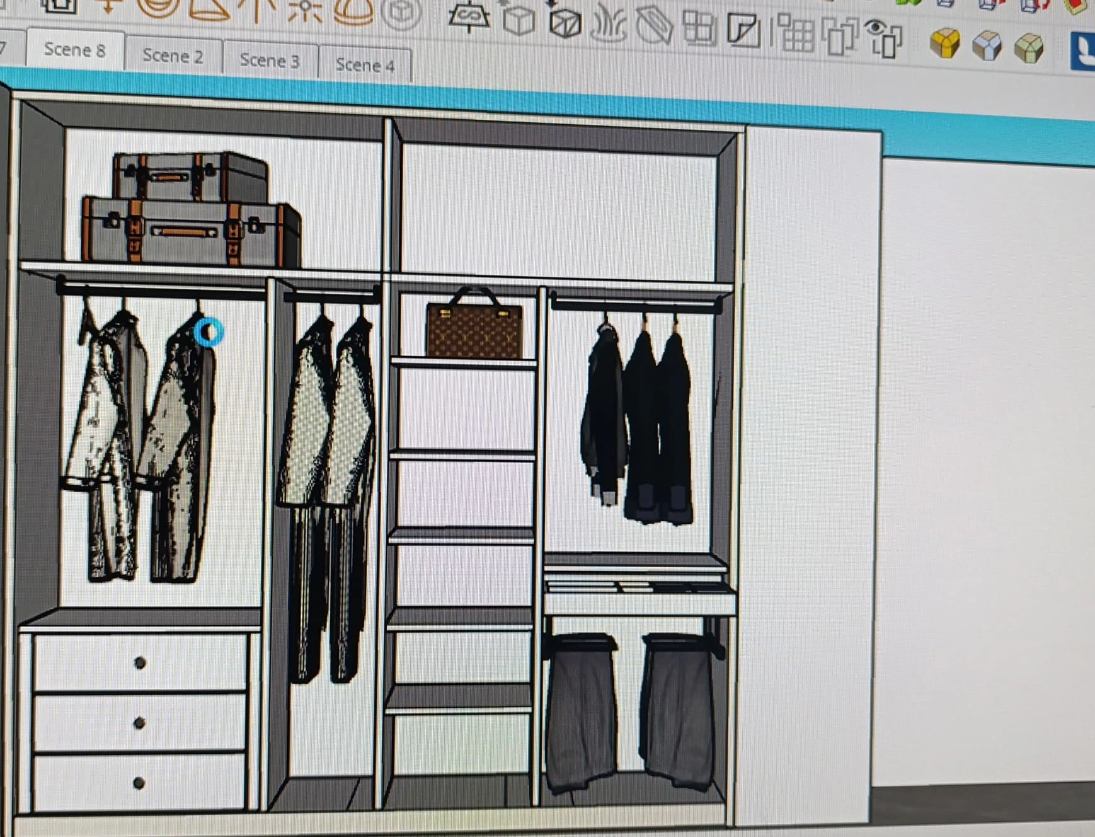Screen dimensions: 1095x837
Task: Click the gray circled cube icon
Action: click(401, 13)
